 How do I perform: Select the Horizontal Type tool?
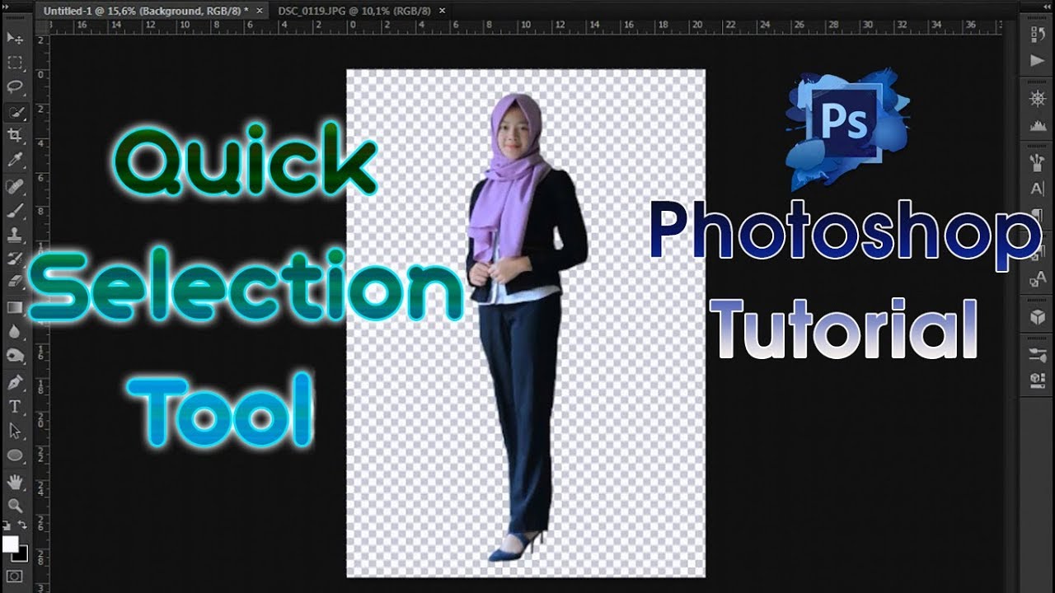[x=15, y=407]
